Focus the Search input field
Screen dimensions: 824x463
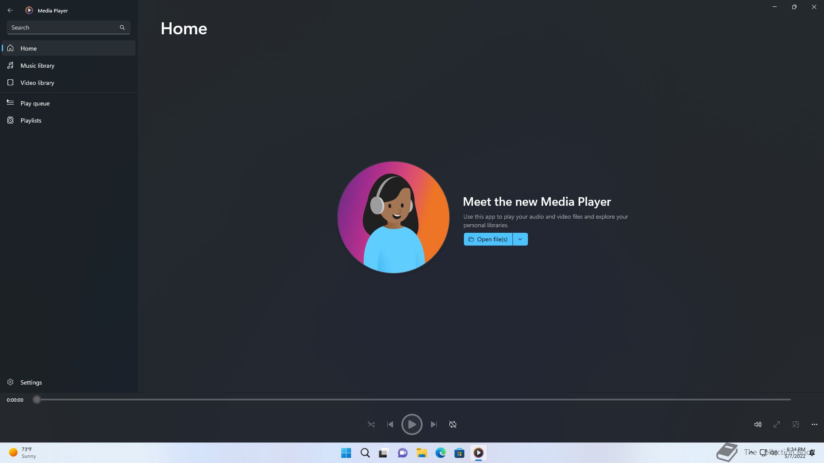(x=68, y=27)
